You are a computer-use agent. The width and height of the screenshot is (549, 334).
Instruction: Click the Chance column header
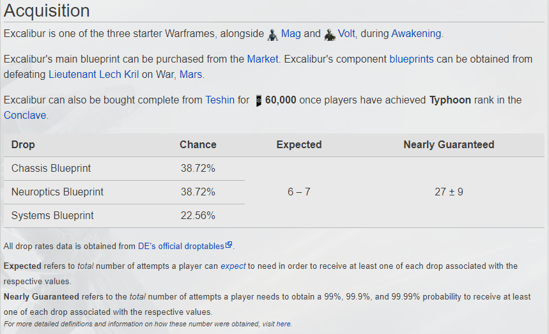pos(198,145)
